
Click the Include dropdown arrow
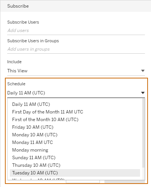point(143,71)
